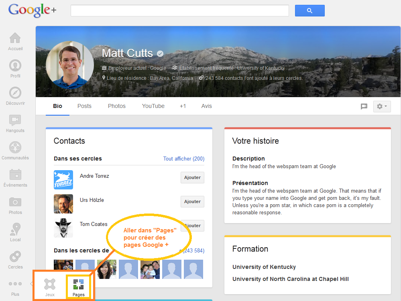Open the gear settings dropdown
The height and width of the screenshot is (301, 401).
click(x=382, y=106)
